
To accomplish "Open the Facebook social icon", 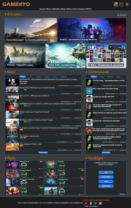I will (91, 203).
